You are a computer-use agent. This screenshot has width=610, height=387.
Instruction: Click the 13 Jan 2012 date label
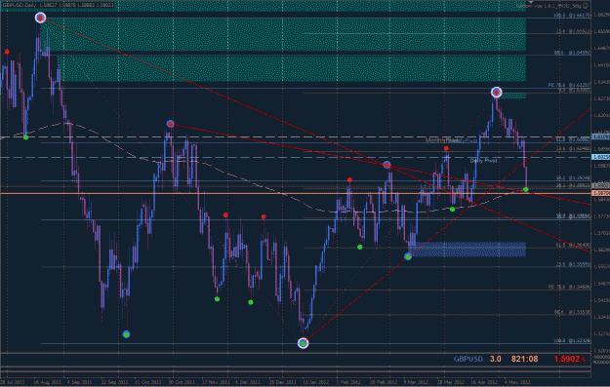coord(316,382)
